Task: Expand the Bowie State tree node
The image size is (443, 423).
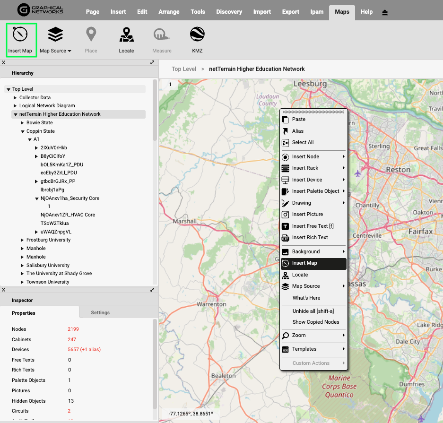Action: pos(22,123)
